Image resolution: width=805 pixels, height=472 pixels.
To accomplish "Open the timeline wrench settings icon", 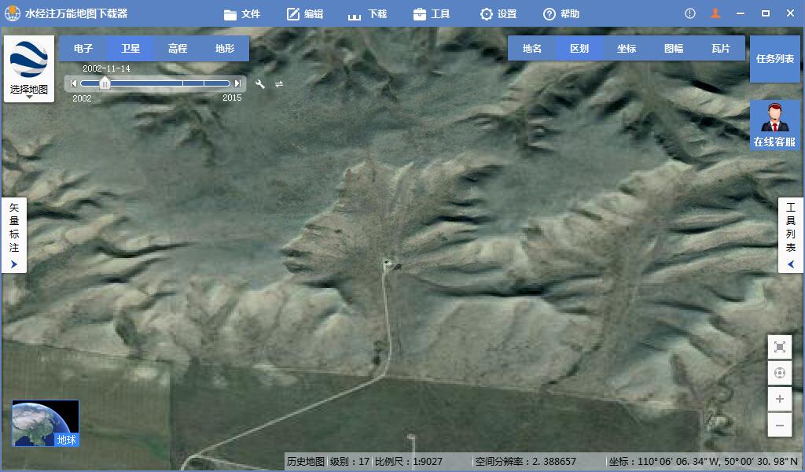I will click(x=260, y=83).
